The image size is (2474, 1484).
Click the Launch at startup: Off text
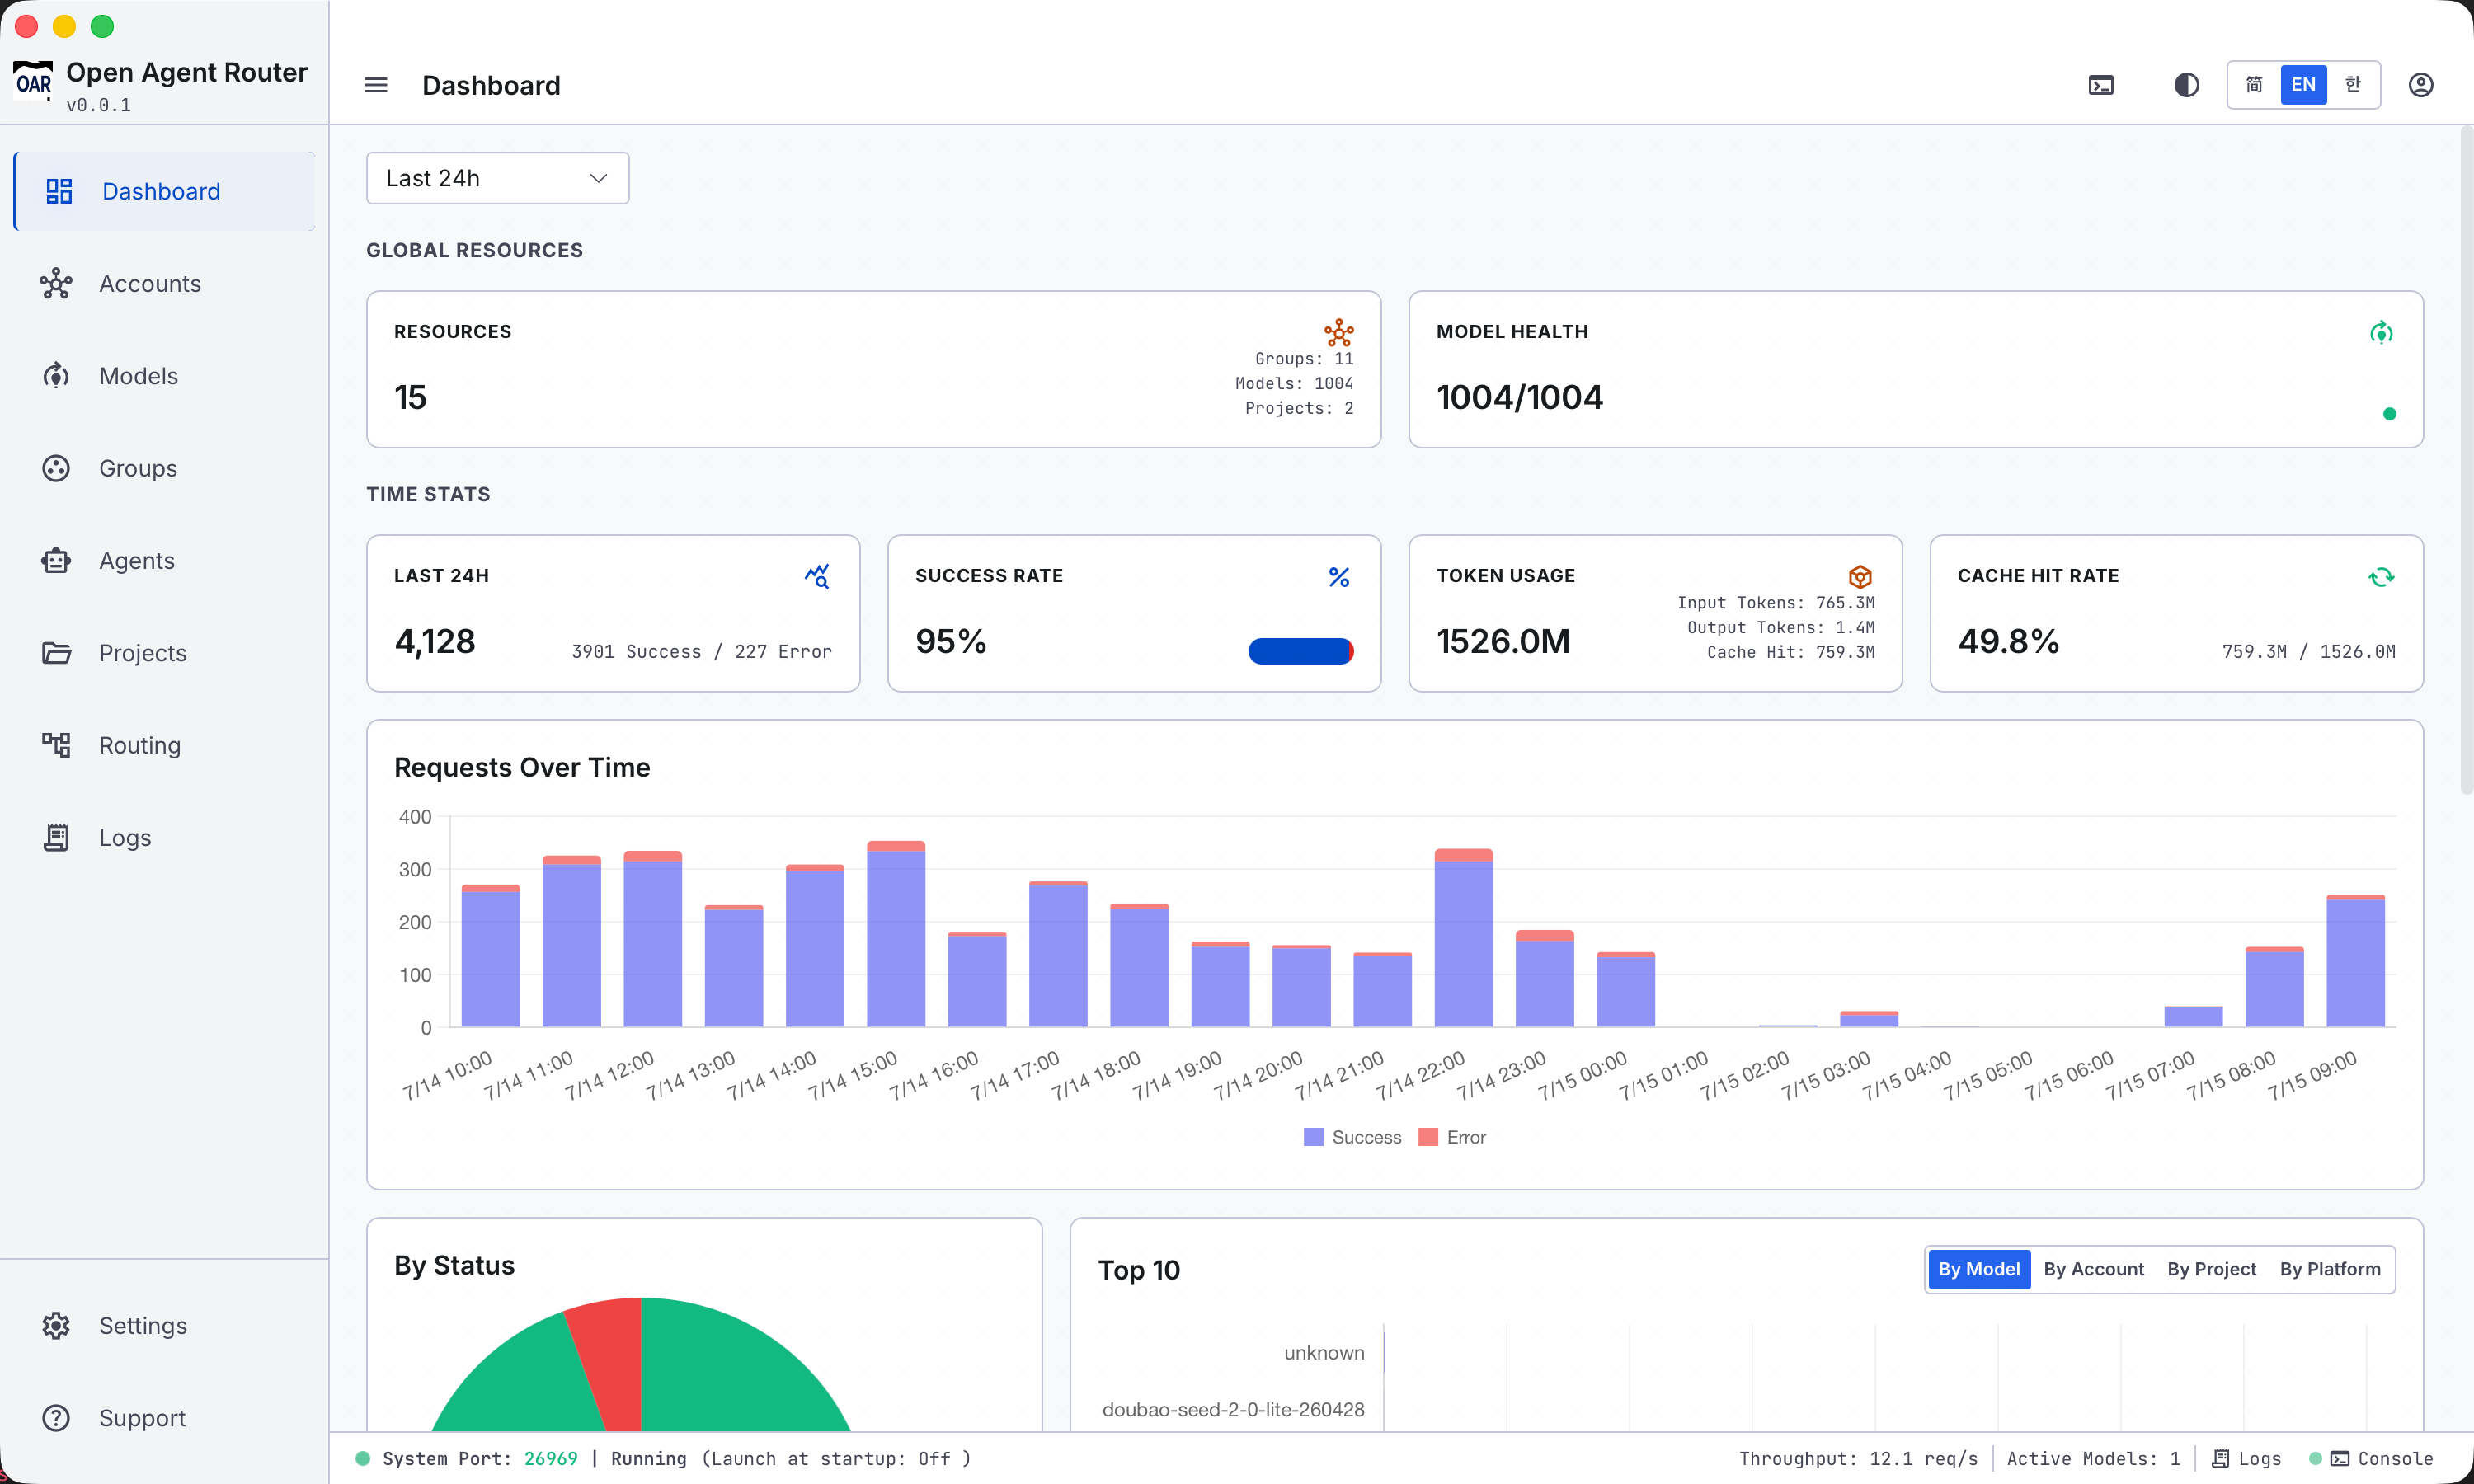pos(836,1459)
